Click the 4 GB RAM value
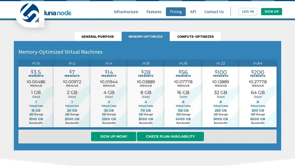295x166 pixels. pos(109,93)
